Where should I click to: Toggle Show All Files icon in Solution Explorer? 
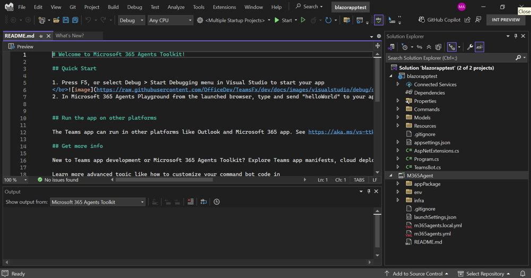click(438, 47)
